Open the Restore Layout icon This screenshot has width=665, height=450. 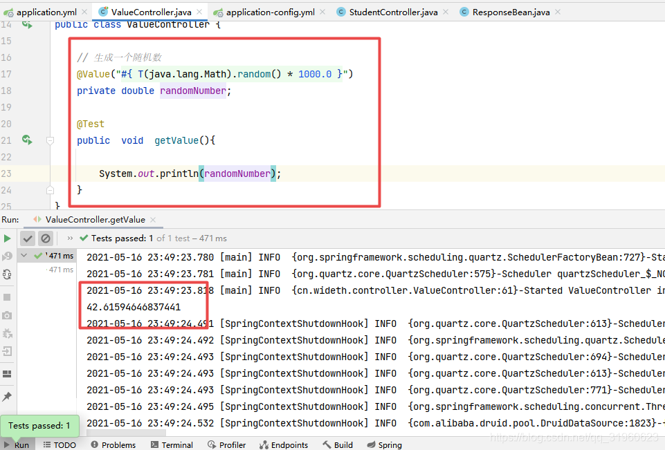pos(7,374)
